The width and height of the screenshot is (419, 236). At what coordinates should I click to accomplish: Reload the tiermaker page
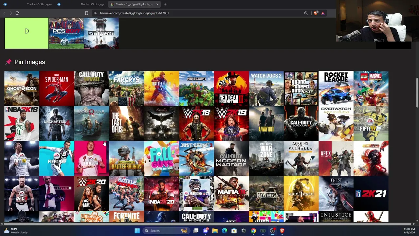[x=17, y=13]
